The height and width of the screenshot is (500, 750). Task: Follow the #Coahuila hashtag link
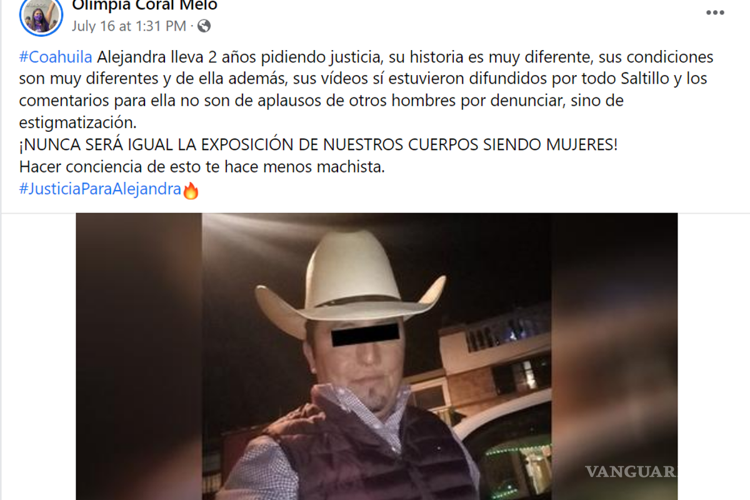pos(56,57)
